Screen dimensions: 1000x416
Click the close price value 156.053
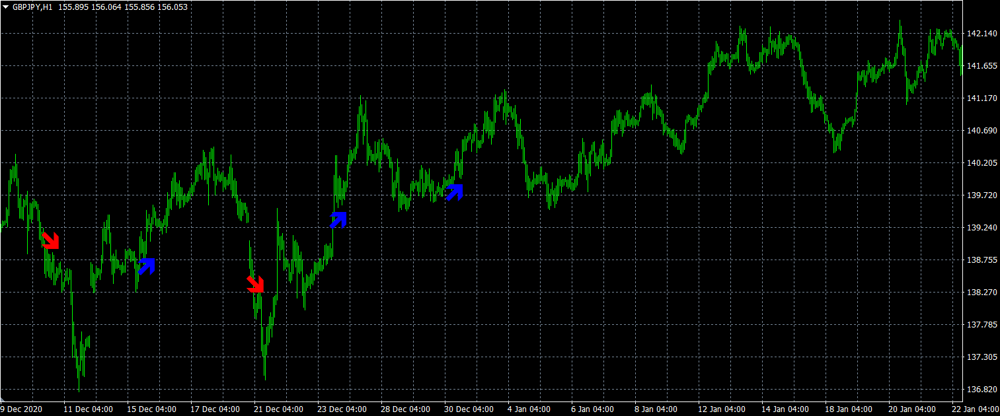click(x=174, y=7)
